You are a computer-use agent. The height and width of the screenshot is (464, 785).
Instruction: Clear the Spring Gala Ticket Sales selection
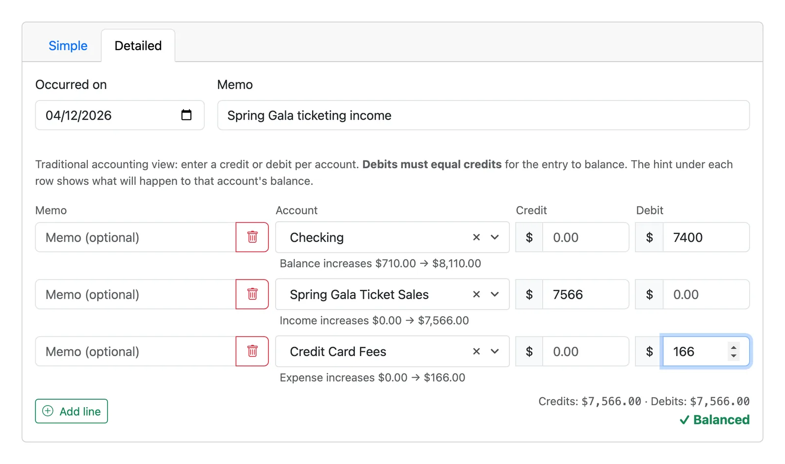[476, 294]
